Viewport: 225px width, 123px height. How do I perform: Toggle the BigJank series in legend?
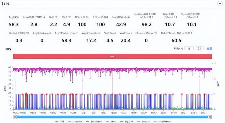click(x=126, y=122)
